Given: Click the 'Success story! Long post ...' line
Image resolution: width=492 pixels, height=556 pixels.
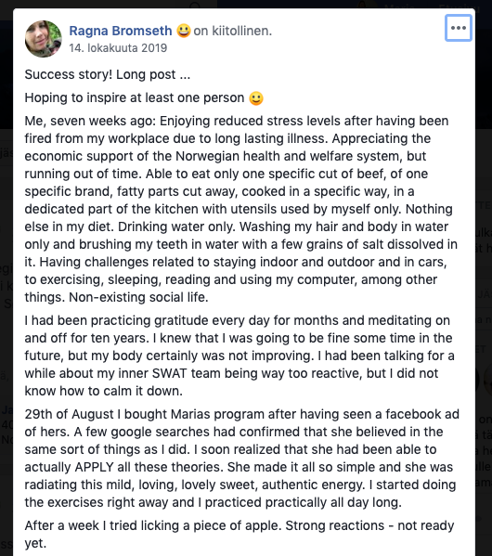Looking at the screenshot, I should [108, 74].
